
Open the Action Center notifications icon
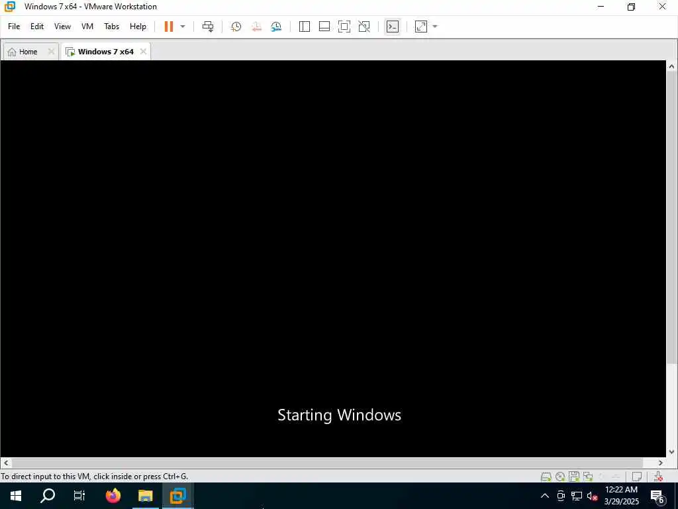[x=657, y=496]
